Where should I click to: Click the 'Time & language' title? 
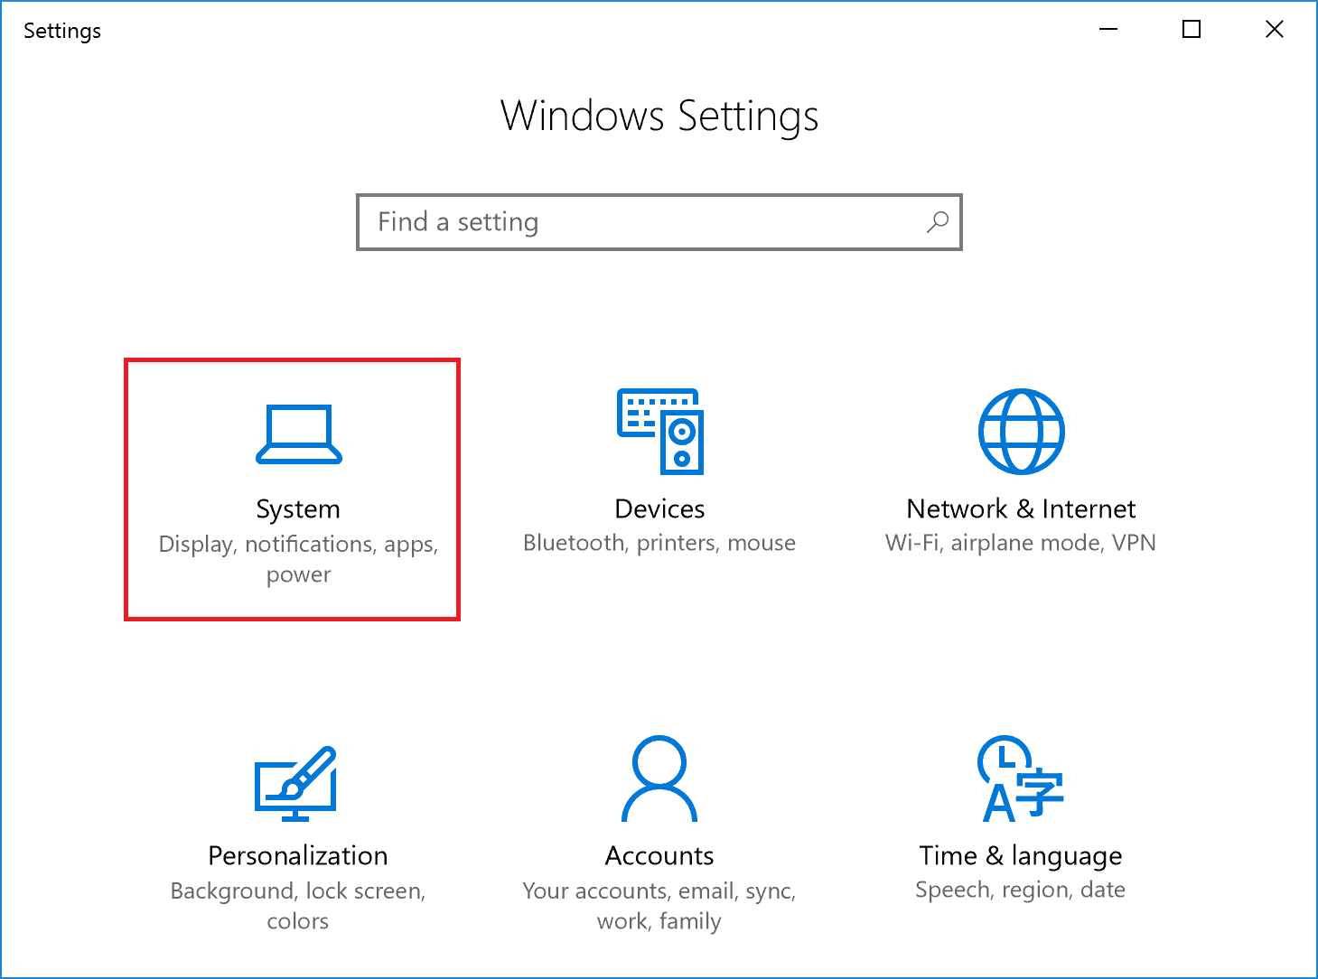click(x=1021, y=856)
